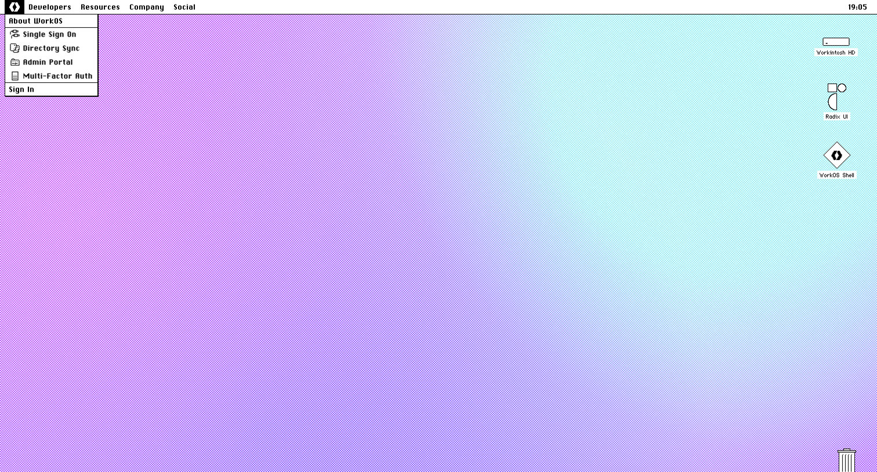Select About WorkOS menu entry
The image size is (877, 472).
click(x=52, y=21)
